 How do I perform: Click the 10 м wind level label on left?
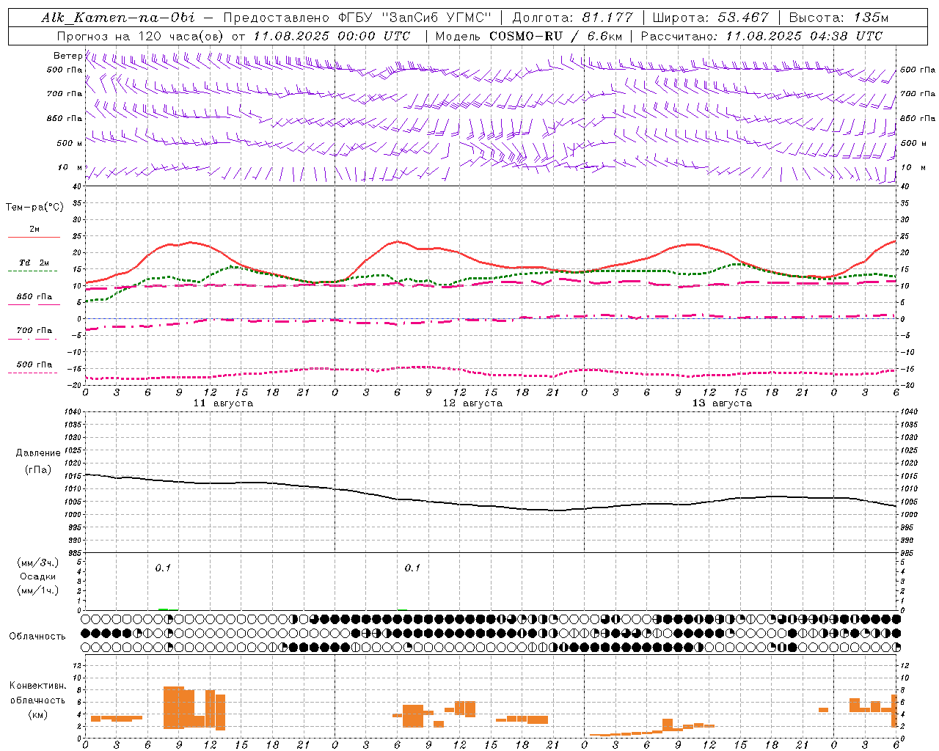(70, 167)
